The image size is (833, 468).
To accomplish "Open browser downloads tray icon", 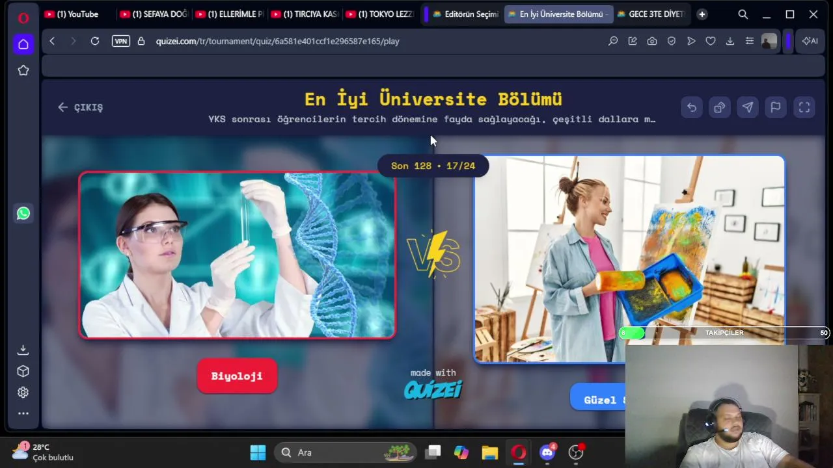I will pyautogui.click(x=730, y=41).
